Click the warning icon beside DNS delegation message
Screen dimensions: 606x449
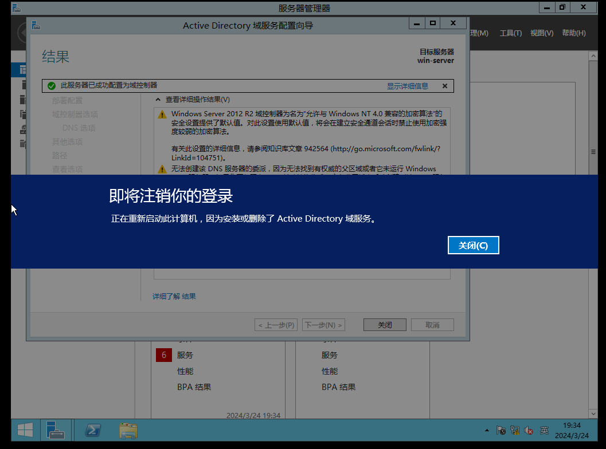tap(162, 169)
